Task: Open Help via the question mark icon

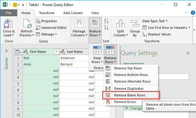Action: 193,13
